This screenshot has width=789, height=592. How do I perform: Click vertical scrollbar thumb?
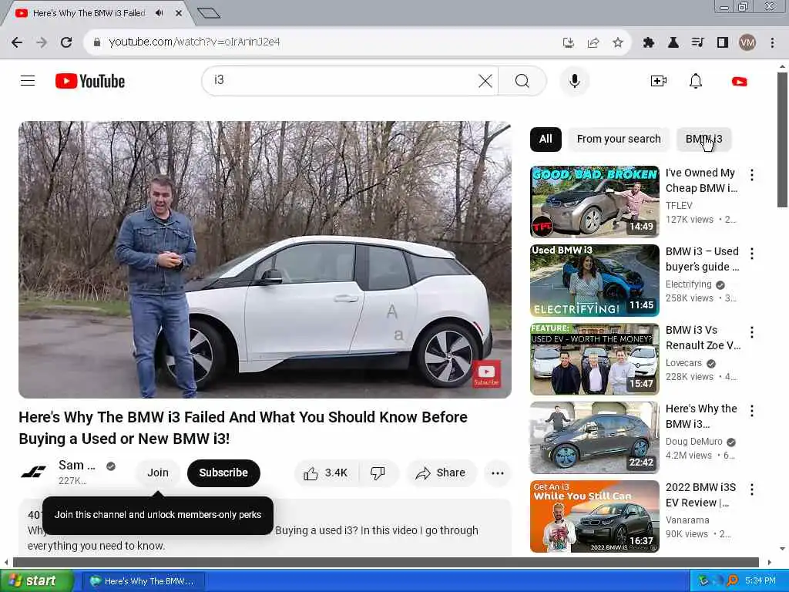782,140
